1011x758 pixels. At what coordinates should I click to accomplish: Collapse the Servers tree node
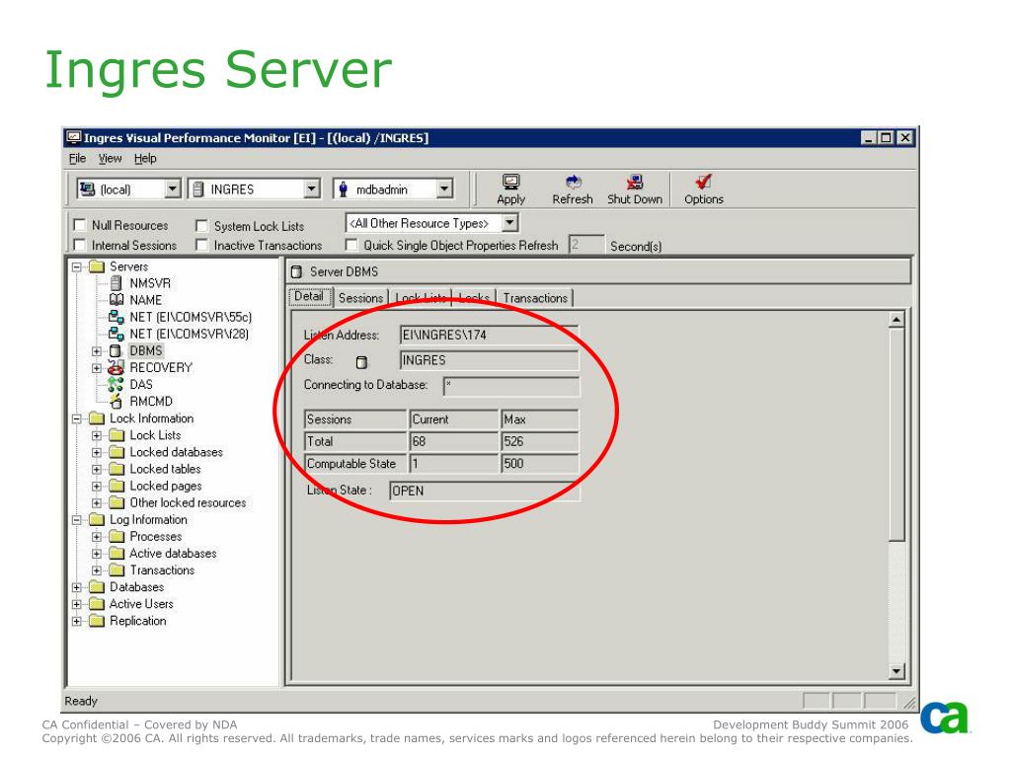click(x=77, y=266)
